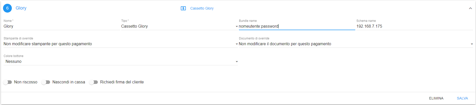Turn on Richiedi firma del cliente
The width and height of the screenshot is (476, 105).
94,82
